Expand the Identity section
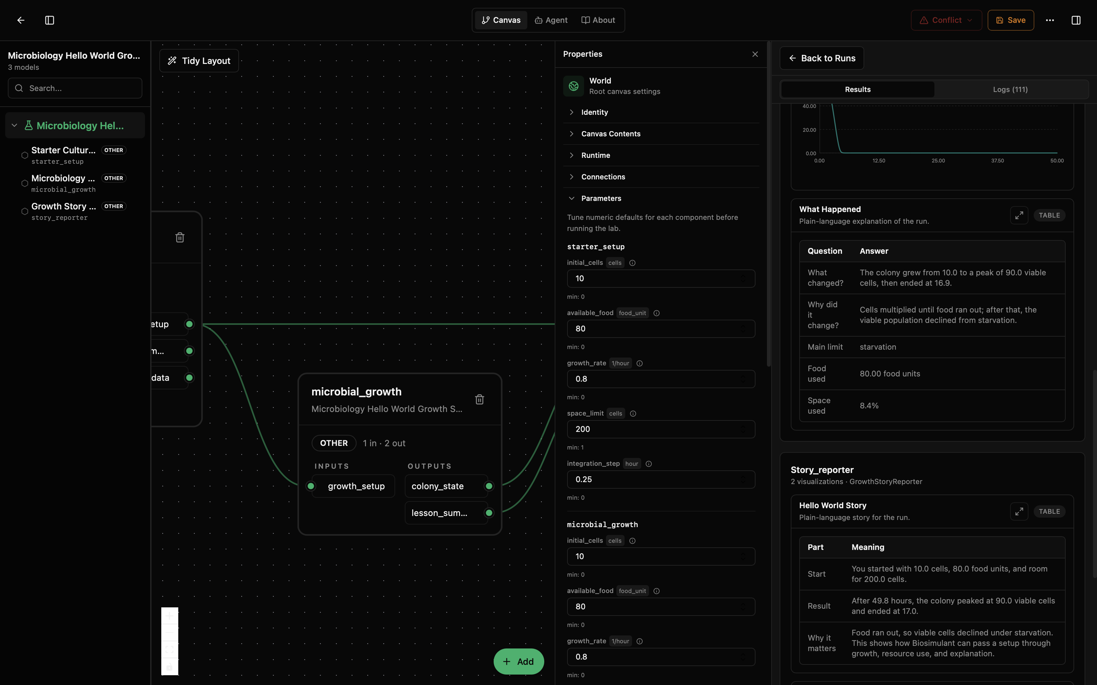 click(x=661, y=112)
